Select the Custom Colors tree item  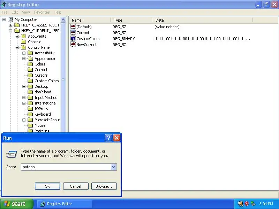tap(47, 81)
